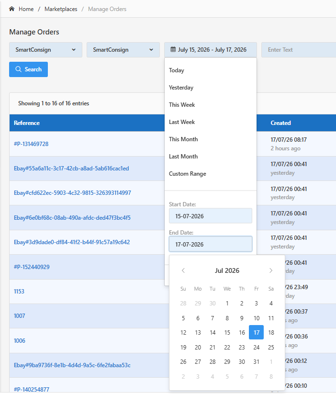The image size is (336, 394).
Task: Open order #P-140254877
Action: (x=32, y=390)
